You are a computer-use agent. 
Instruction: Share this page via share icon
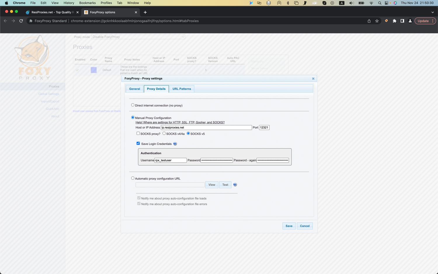pyautogui.click(x=369, y=21)
